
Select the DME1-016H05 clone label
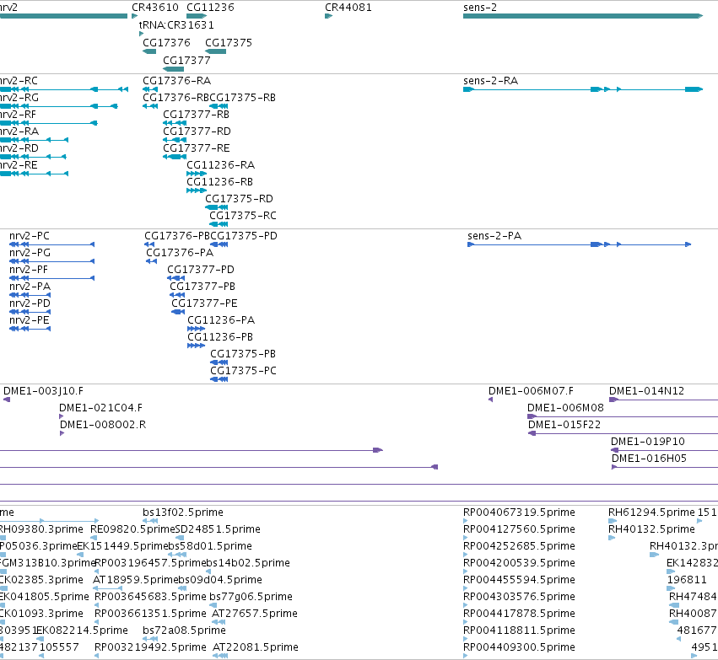(x=650, y=459)
